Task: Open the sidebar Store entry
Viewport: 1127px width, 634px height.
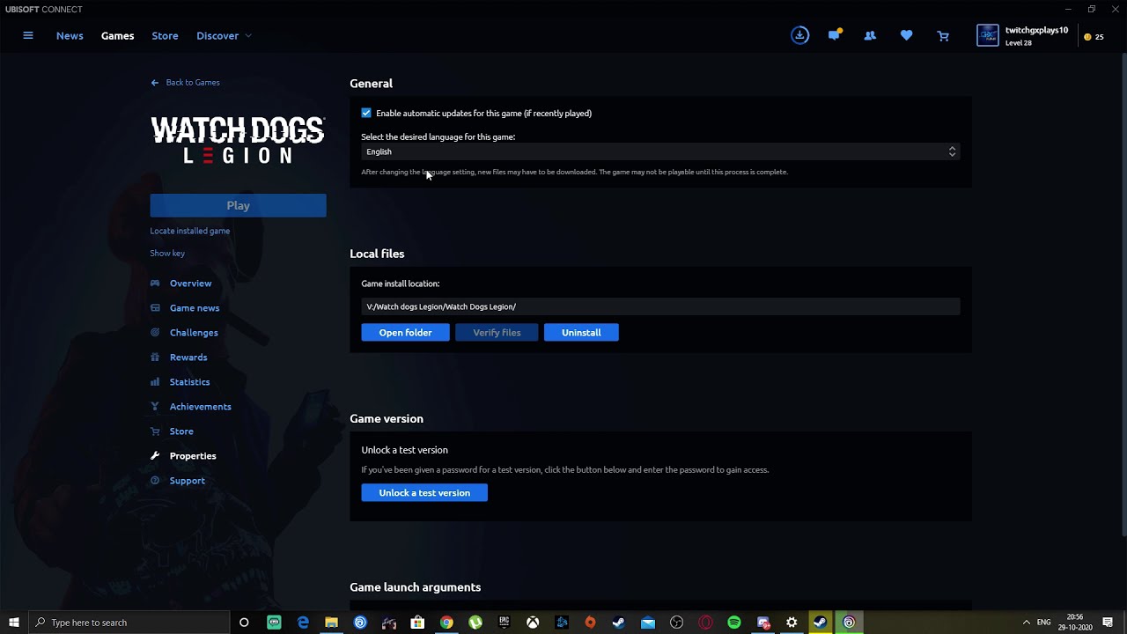Action: (172, 431)
